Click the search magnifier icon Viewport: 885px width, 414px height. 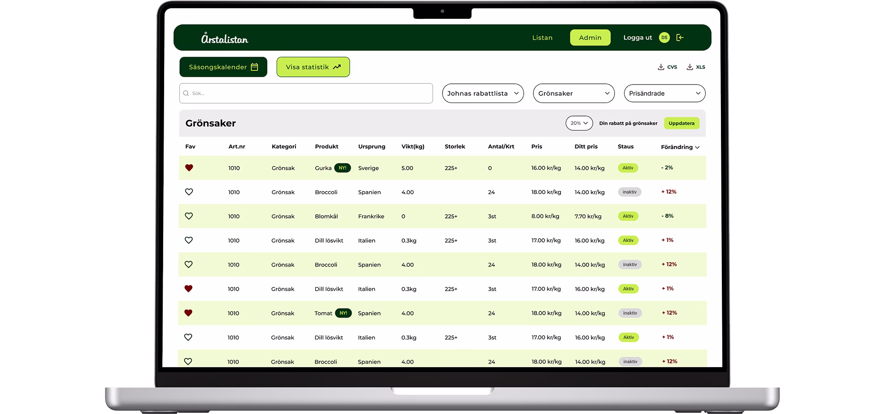coord(186,93)
